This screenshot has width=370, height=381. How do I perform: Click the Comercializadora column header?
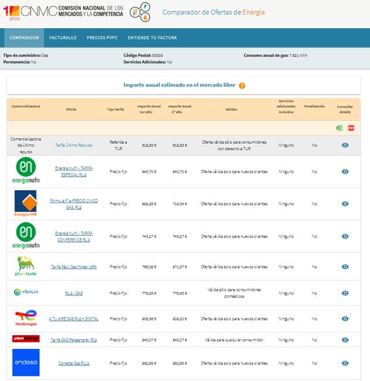(25, 107)
